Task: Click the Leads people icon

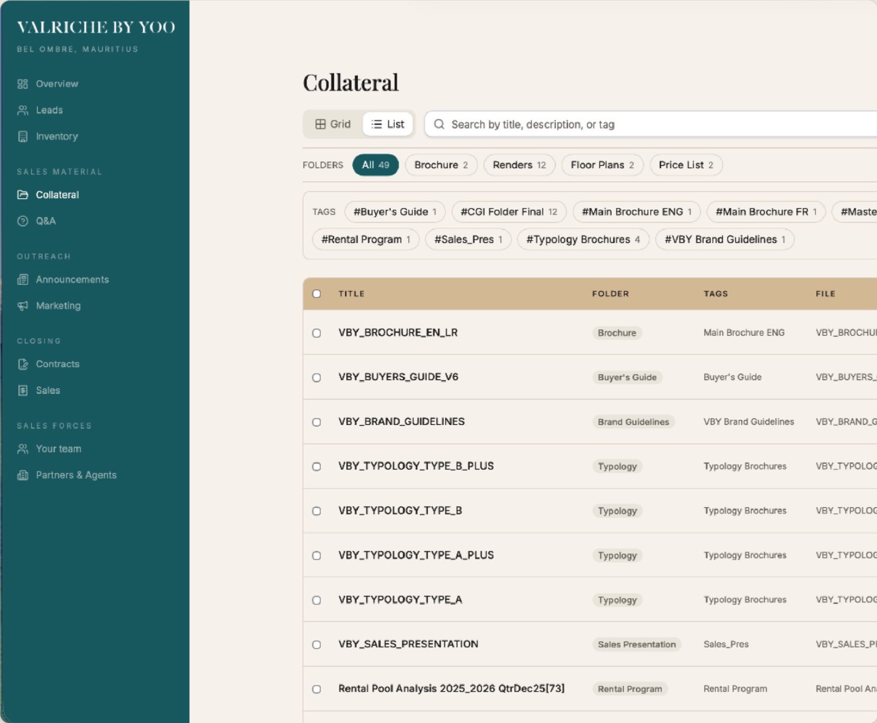Action: coord(22,110)
